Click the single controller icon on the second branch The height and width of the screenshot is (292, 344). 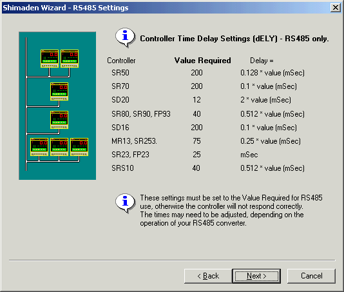[x=59, y=92]
